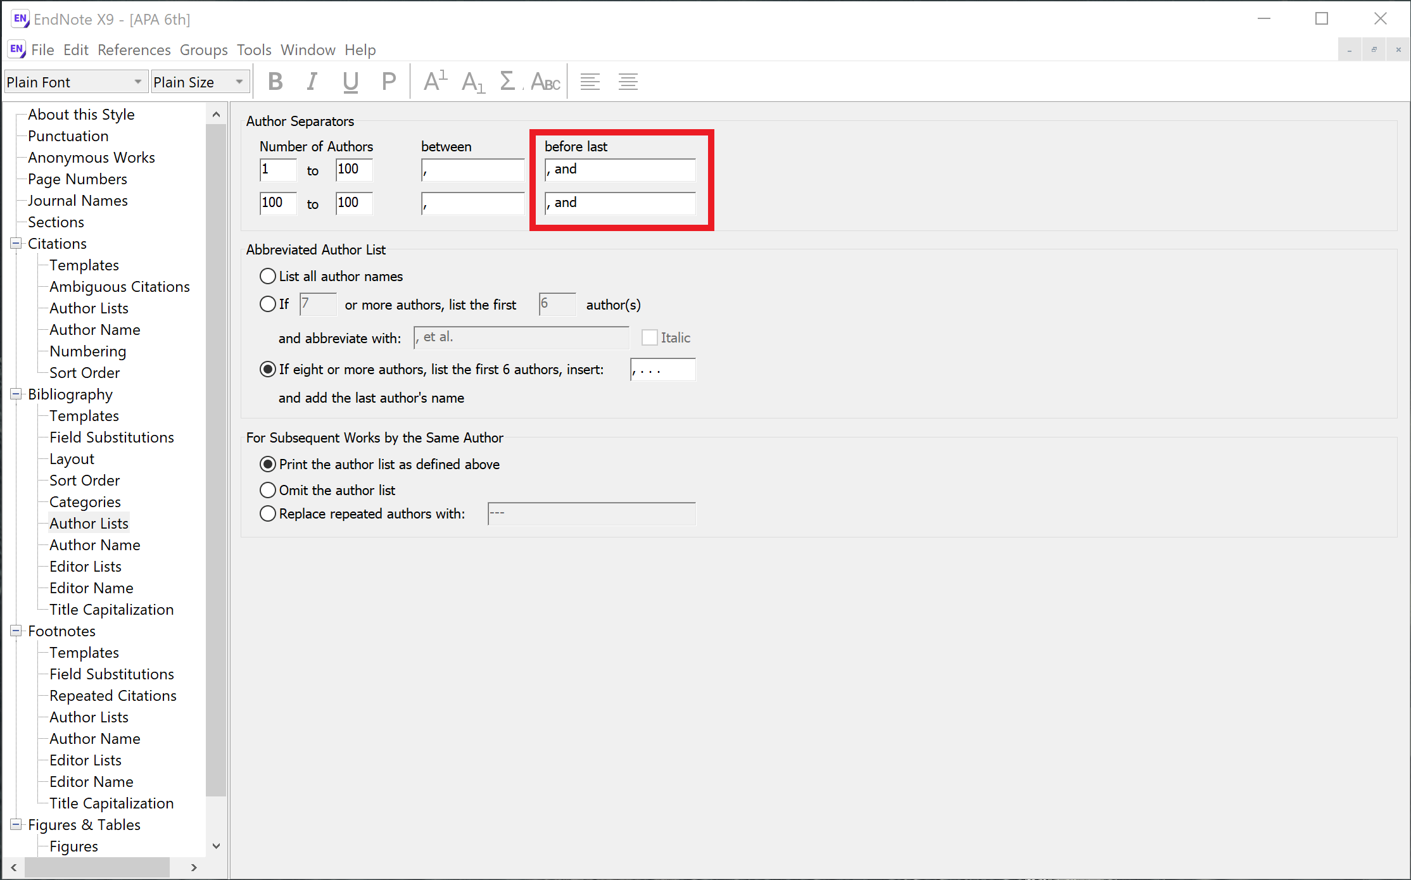Collapse the Citations tree node
The width and height of the screenshot is (1411, 880).
coord(16,243)
